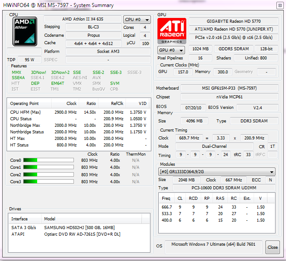Viewport: 286px width, 261px height.
Task: Click the GDDR5 SDRAM field
Action: coord(234,49)
